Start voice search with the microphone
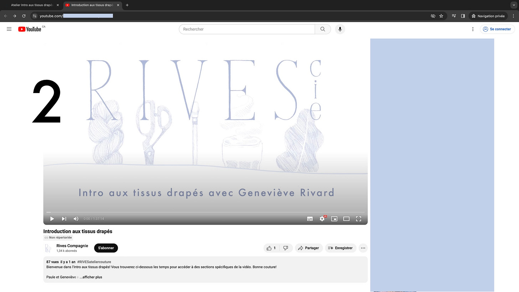 click(x=340, y=29)
